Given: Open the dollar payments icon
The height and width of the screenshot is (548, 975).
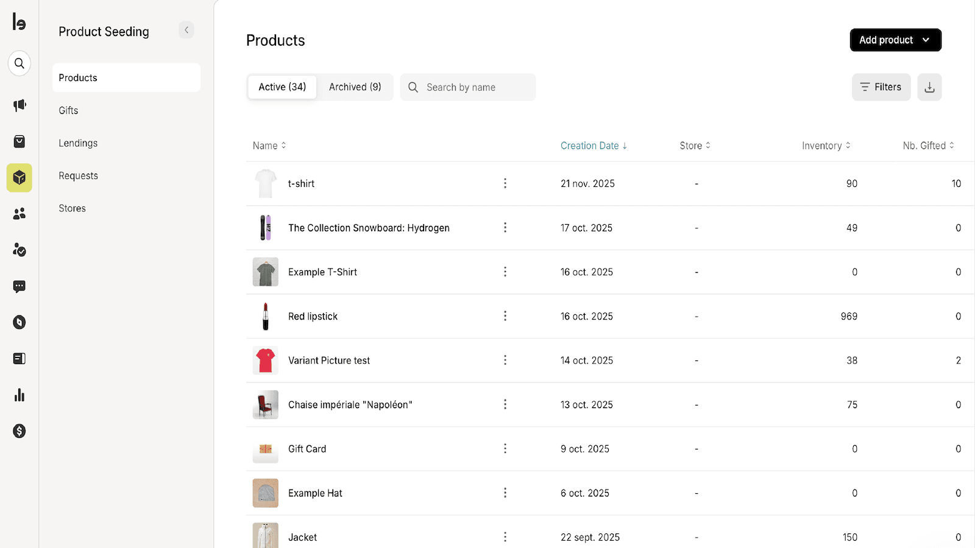Looking at the screenshot, I should click(19, 431).
